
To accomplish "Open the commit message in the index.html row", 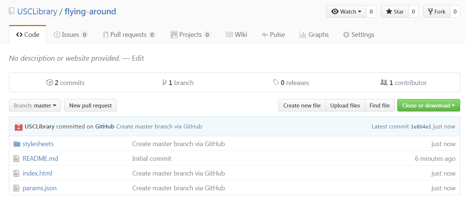I will (x=179, y=173).
